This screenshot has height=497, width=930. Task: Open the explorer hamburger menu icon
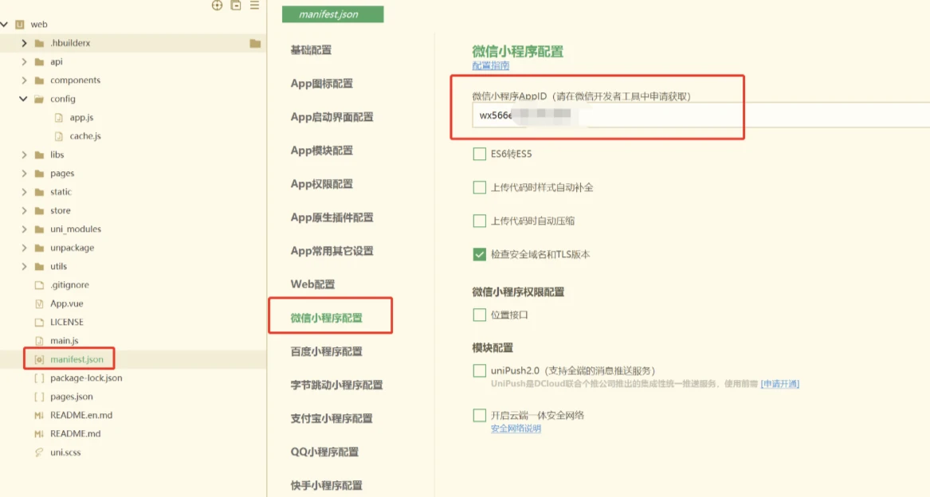253,6
